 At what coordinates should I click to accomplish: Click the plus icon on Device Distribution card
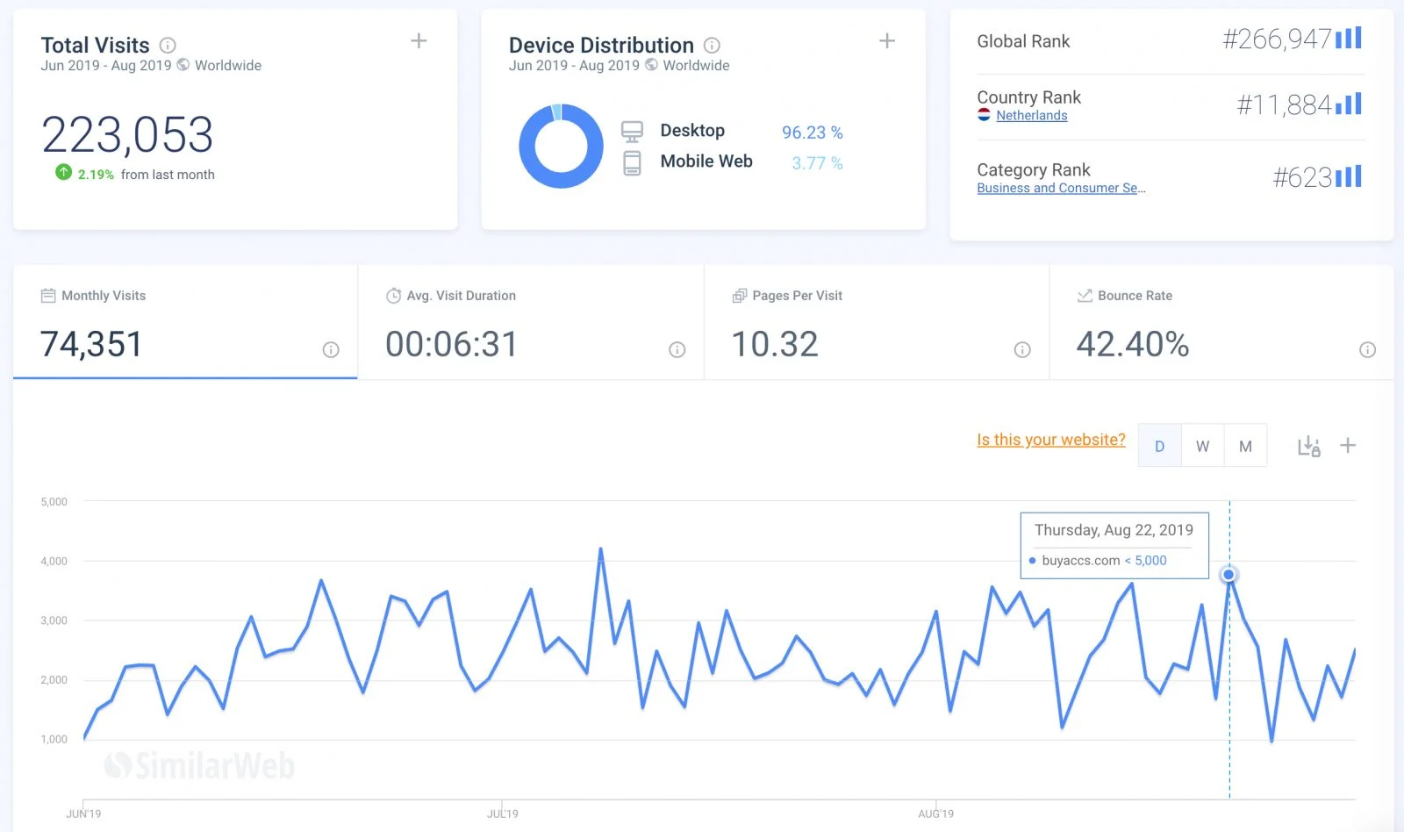click(x=887, y=40)
